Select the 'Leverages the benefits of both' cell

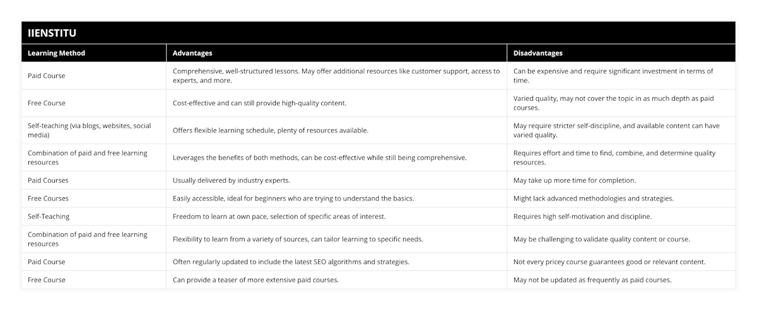[320, 158]
